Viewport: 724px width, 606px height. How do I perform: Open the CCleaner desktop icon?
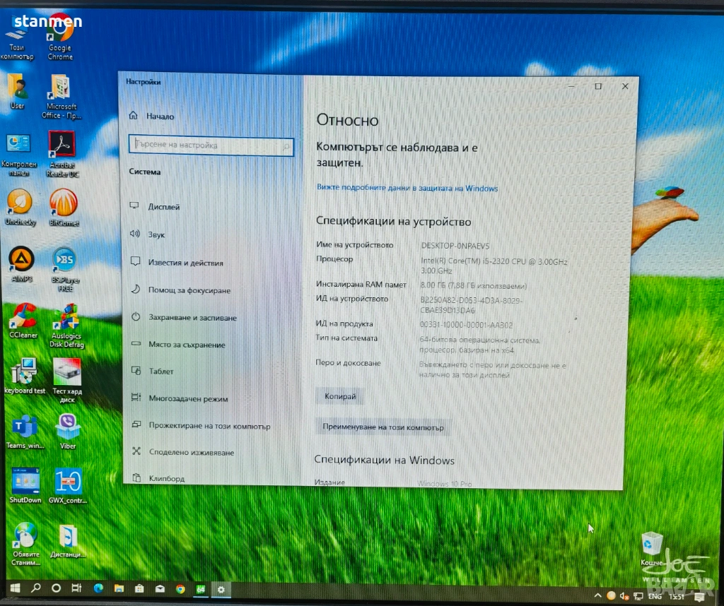23,316
